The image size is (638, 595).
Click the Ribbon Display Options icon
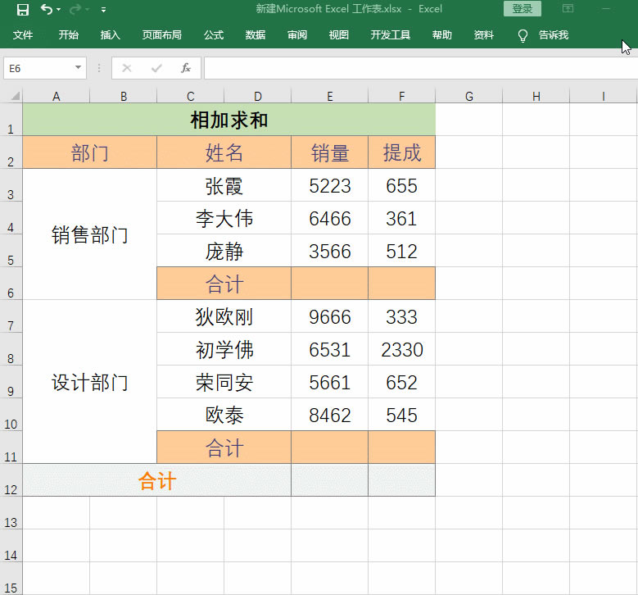[x=568, y=9]
